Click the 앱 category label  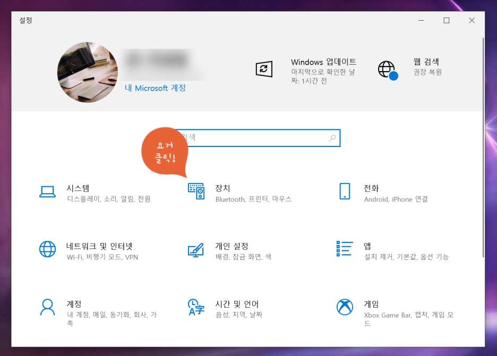click(367, 246)
